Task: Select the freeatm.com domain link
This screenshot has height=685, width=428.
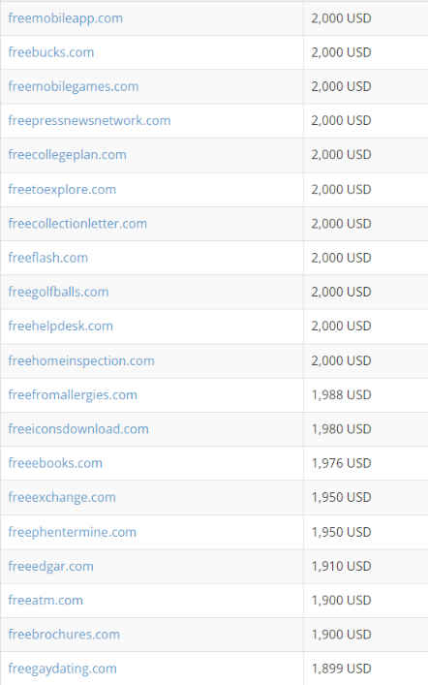Action: click(46, 601)
